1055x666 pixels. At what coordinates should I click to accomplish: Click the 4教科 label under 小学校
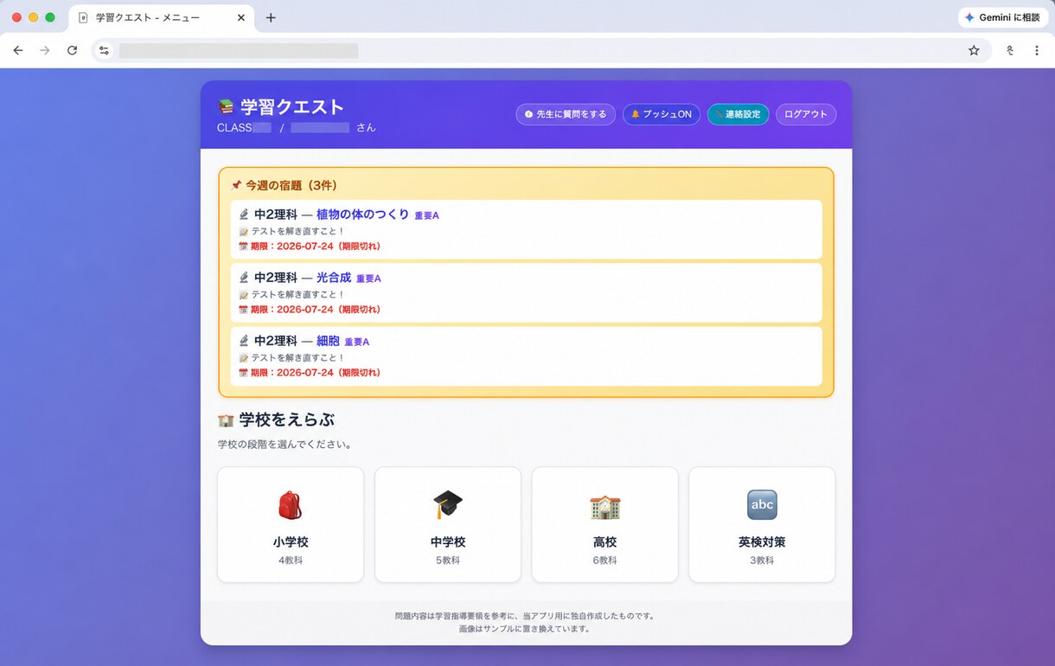(291, 560)
